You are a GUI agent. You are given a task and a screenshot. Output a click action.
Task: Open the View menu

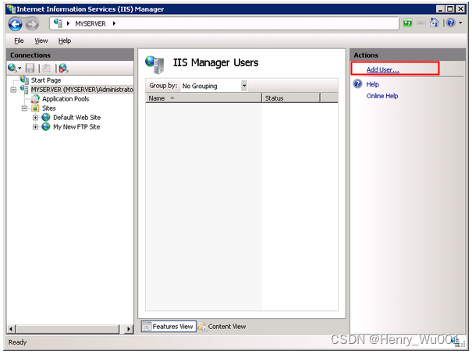(41, 41)
